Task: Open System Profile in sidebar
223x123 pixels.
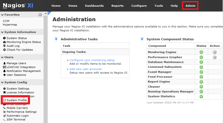Action: [17, 100]
